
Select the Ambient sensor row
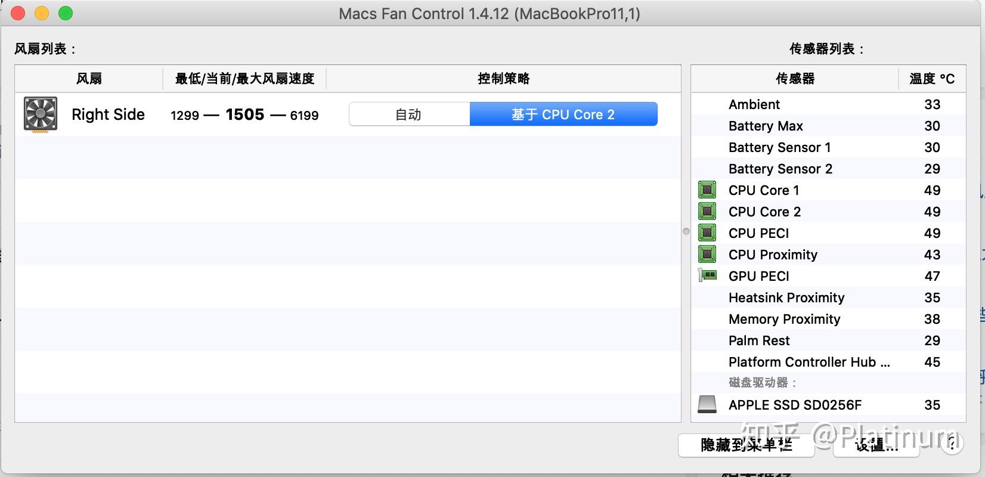click(x=828, y=104)
